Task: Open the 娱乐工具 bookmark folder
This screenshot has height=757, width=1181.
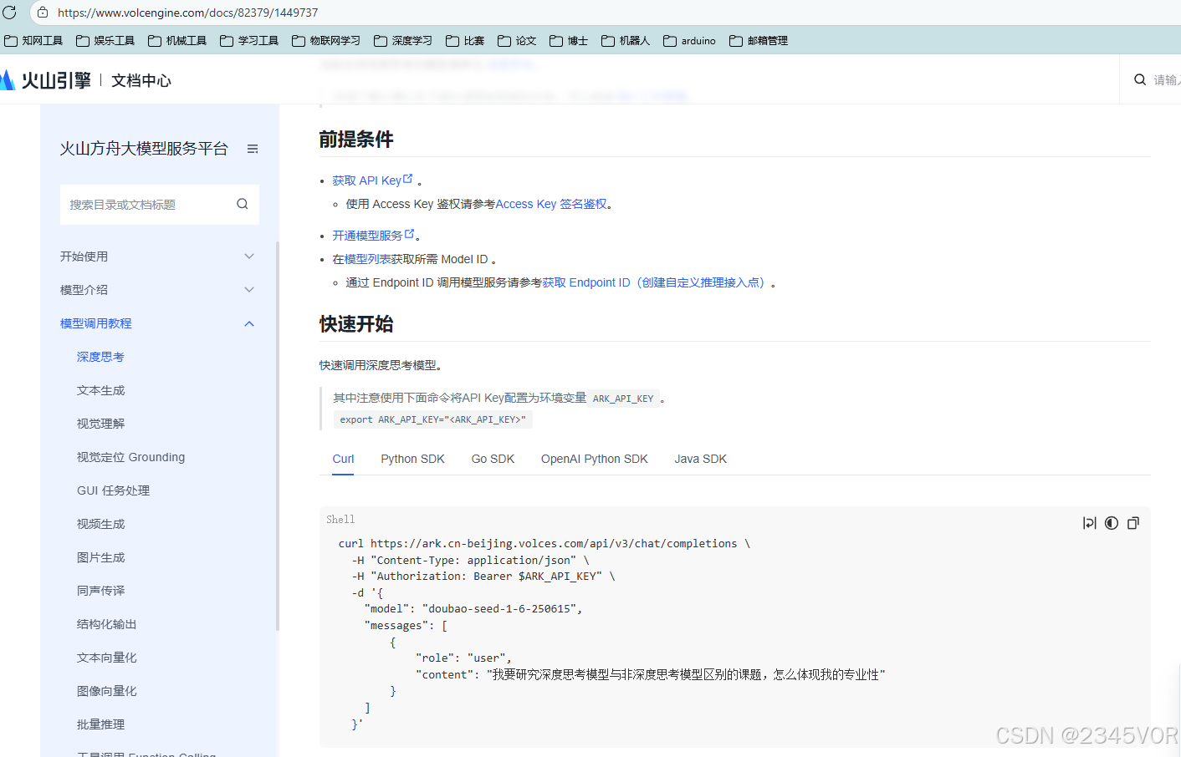Action: (105, 40)
